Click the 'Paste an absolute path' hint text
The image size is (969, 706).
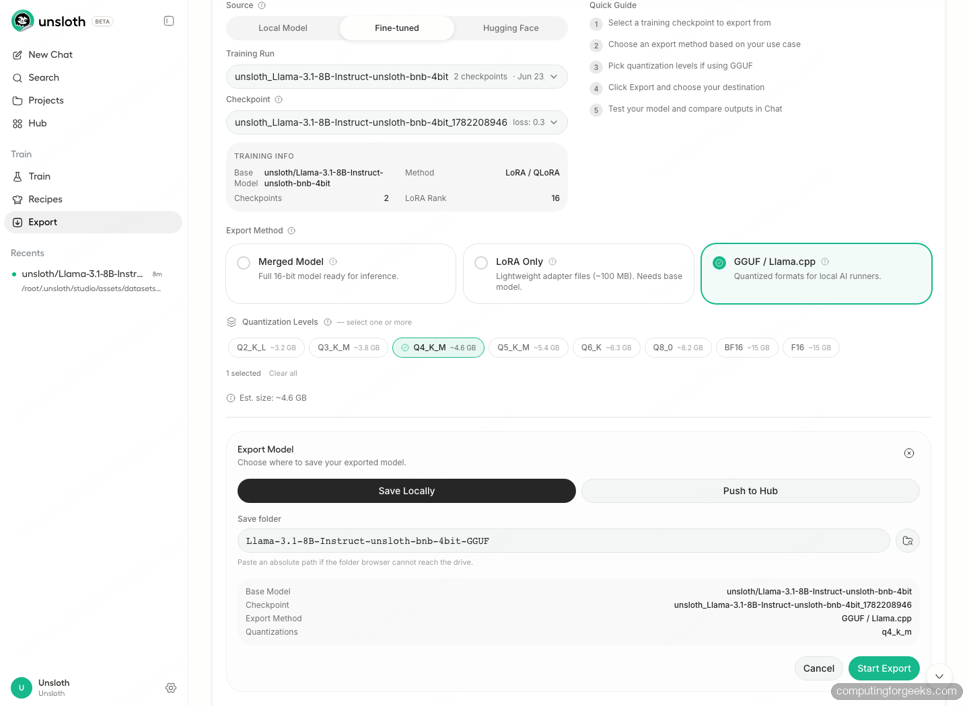pos(355,562)
